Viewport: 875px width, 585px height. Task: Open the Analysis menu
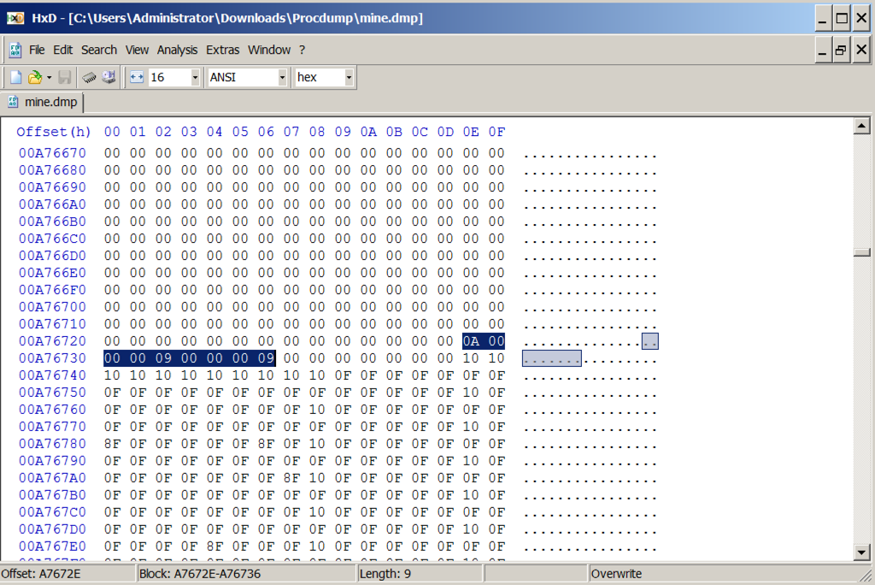tap(177, 50)
